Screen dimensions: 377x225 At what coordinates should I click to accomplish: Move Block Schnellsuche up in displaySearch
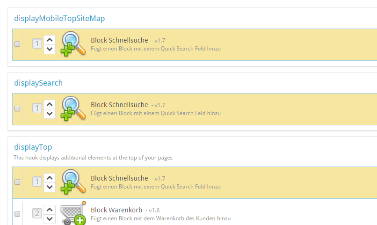tap(50, 104)
